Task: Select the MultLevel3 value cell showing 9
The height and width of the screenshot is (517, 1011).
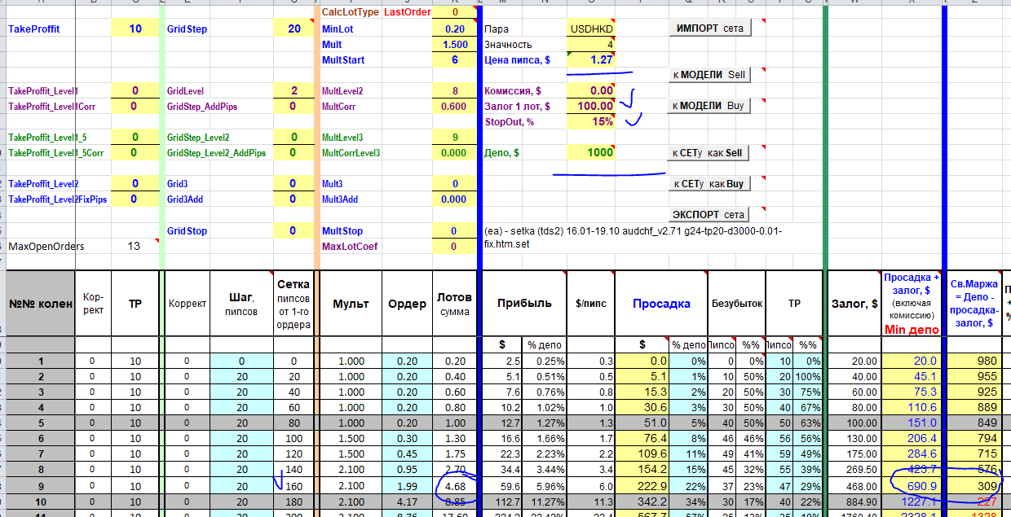Action: point(454,138)
